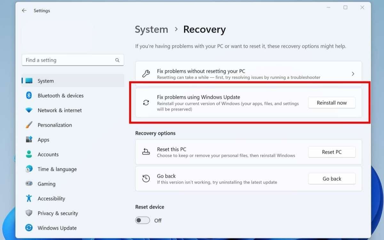Select Network & internet in sidebar
384x240 pixels.
click(73, 110)
